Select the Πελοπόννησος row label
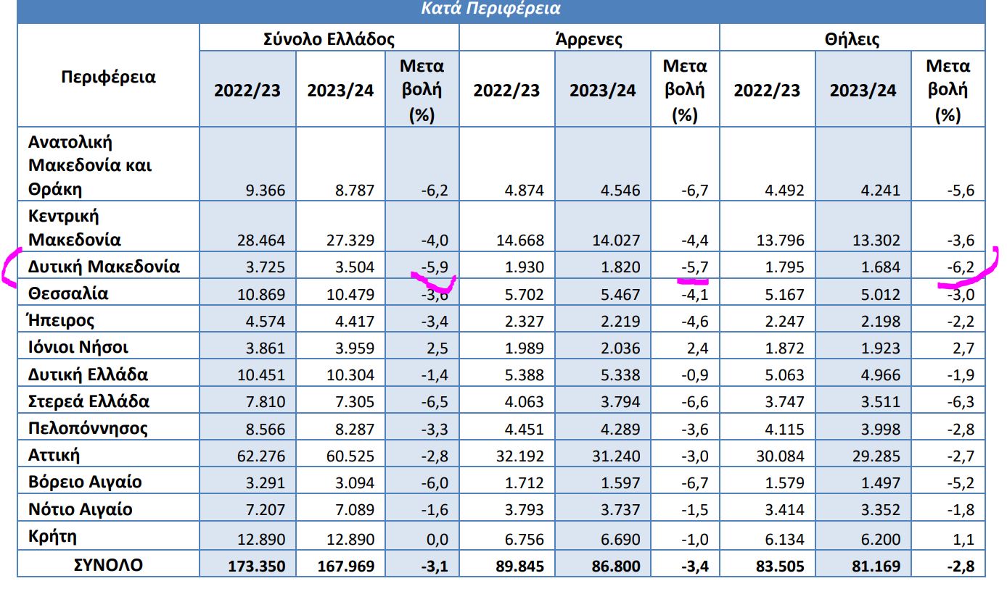The image size is (1007, 602). tap(88, 428)
